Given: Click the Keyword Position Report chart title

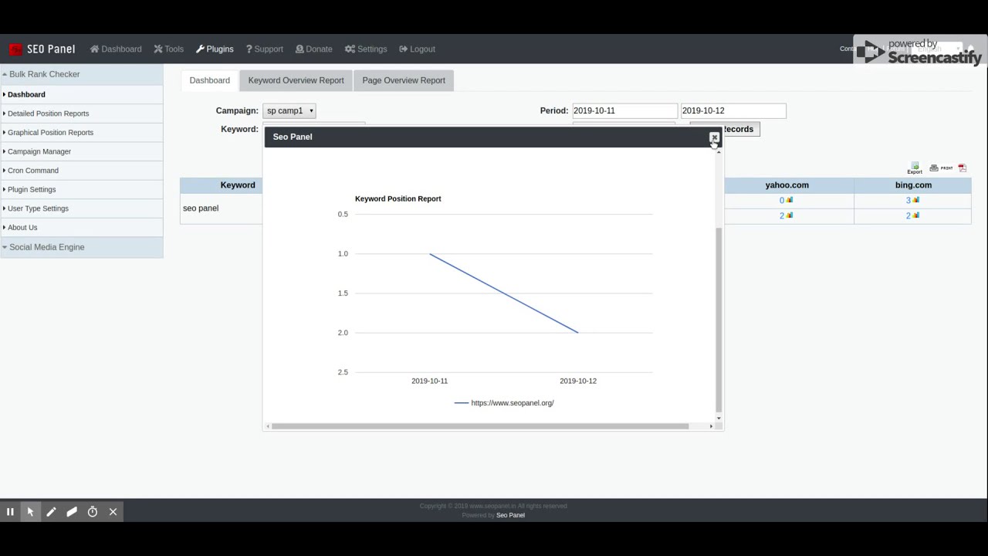Looking at the screenshot, I should [398, 198].
